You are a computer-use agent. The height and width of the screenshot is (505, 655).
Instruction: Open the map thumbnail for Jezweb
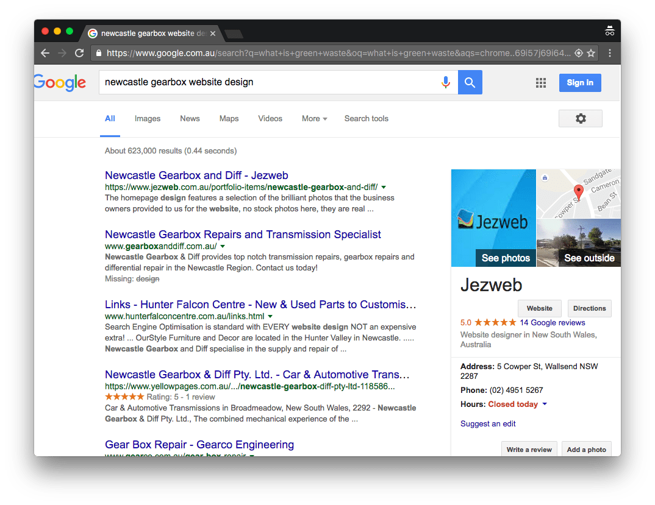(x=579, y=194)
